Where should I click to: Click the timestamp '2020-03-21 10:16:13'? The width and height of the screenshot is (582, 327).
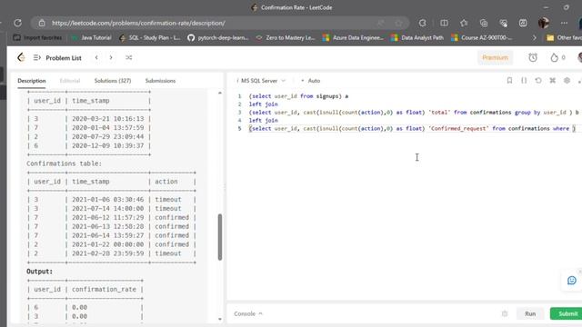(107, 119)
